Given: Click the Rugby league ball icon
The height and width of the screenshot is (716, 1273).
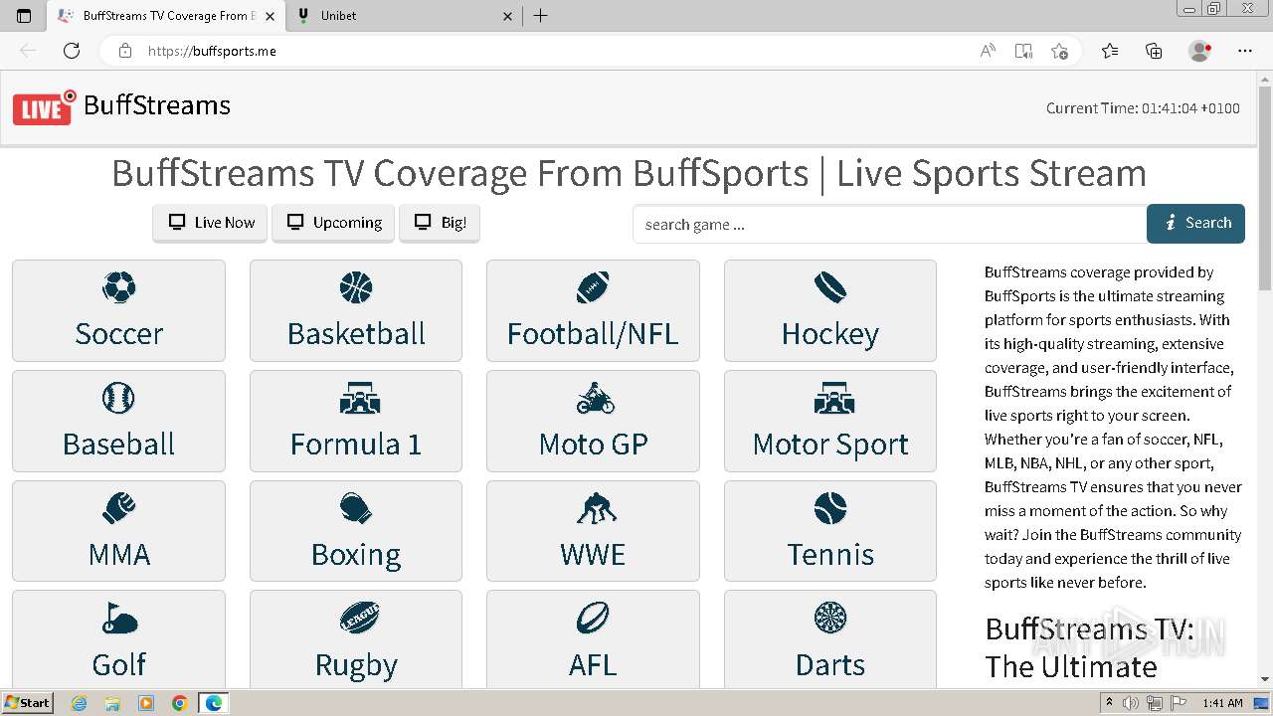Looking at the screenshot, I should coord(357,619).
